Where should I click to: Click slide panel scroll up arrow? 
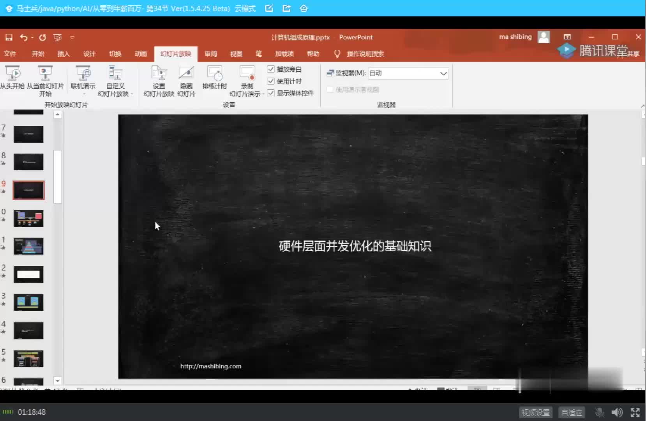tap(58, 115)
